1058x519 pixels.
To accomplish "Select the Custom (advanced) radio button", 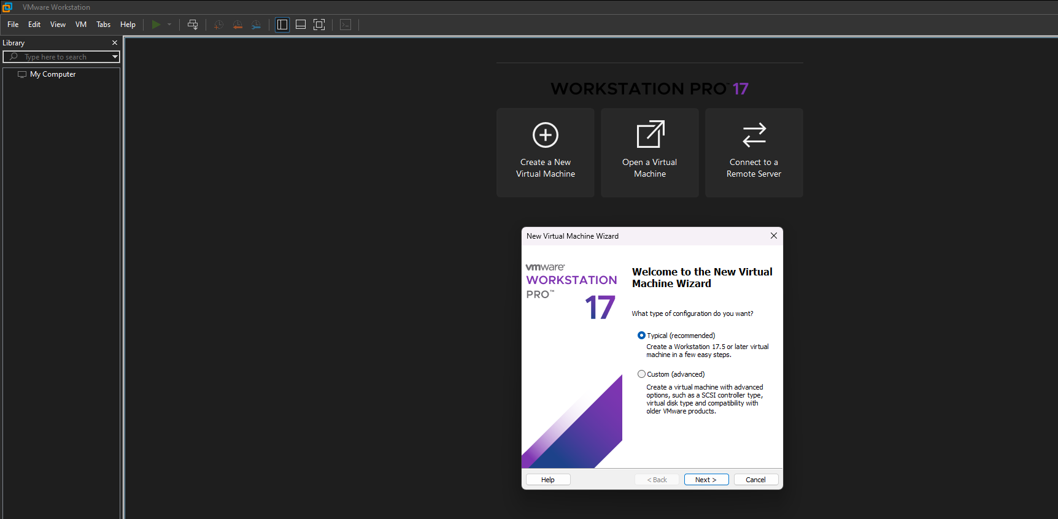I will (641, 374).
